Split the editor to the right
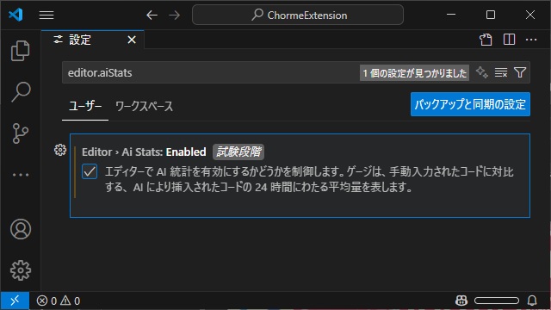This screenshot has height=310, width=551. (509, 40)
